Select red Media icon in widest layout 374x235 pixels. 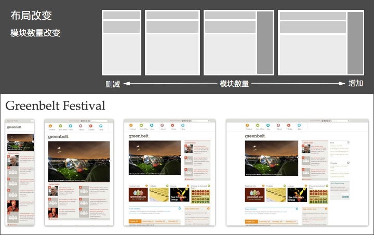(x=289, y=125)
